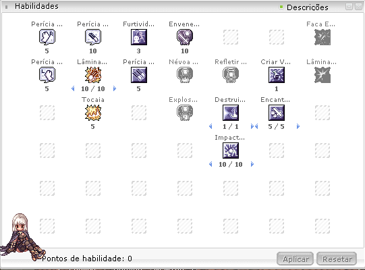Select the Impact... skill icon
365x270 pixels.
pos(231,151)
